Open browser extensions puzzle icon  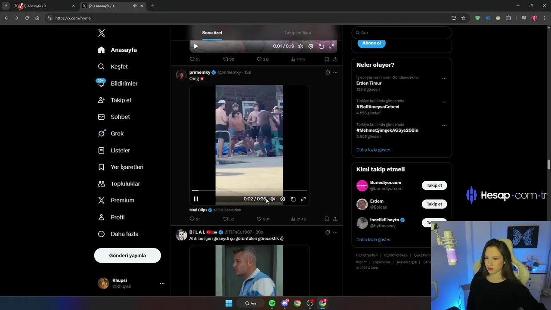tap(508, 18)
